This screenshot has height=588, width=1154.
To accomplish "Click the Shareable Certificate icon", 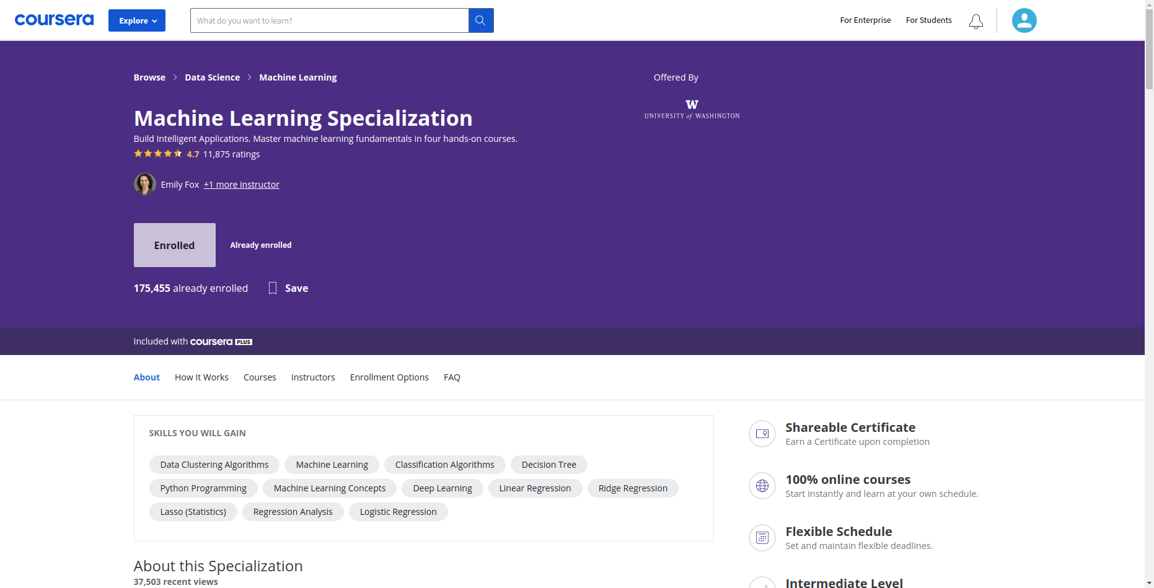I will [x=762, y=434].
